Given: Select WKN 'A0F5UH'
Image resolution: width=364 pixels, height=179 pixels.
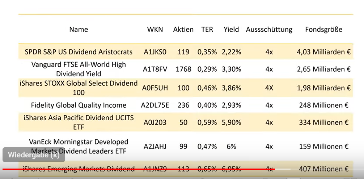Looking at the screenshot, I should 155,88.
